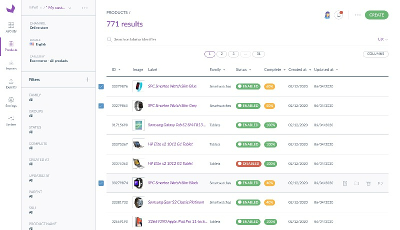Screen dimensions: 400x230
Task: Open System menu in sidebar
Action: [x=11, y=121]
